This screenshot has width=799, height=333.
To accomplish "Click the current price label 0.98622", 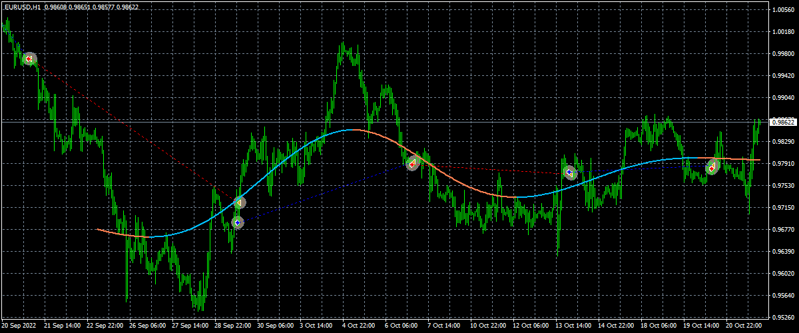I will [x=782, y=122].
